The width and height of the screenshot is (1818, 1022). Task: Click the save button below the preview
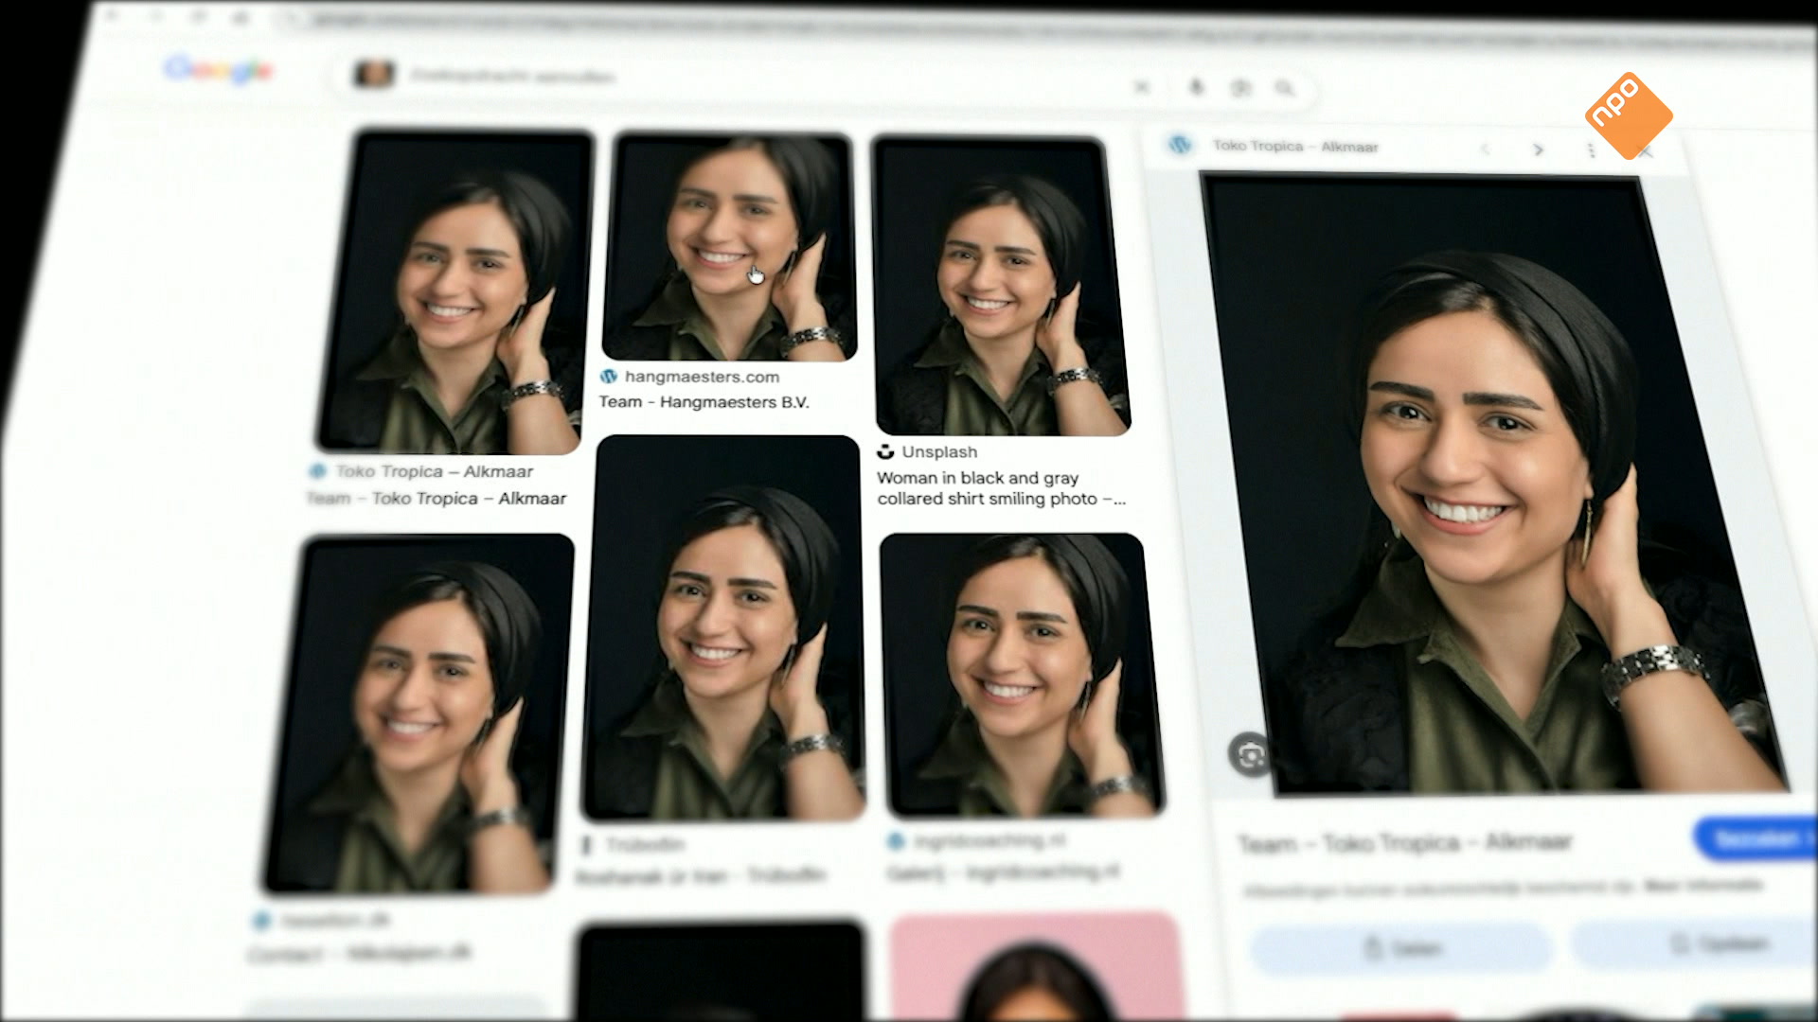(x=1704, y=943)
